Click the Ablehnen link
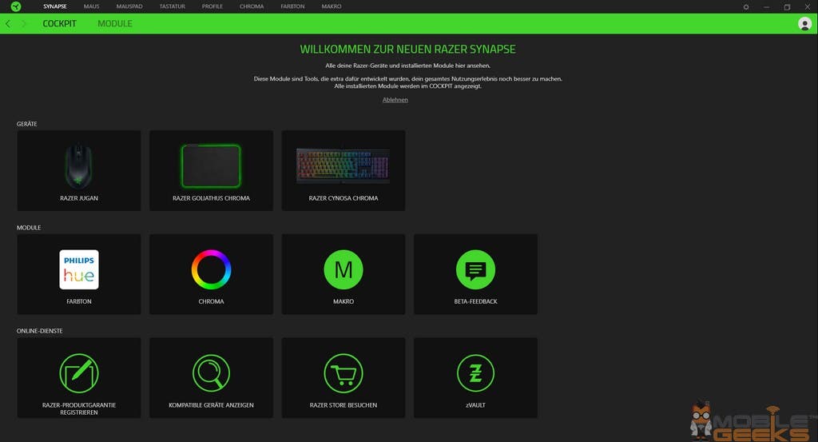 click(x=395, y=100)
